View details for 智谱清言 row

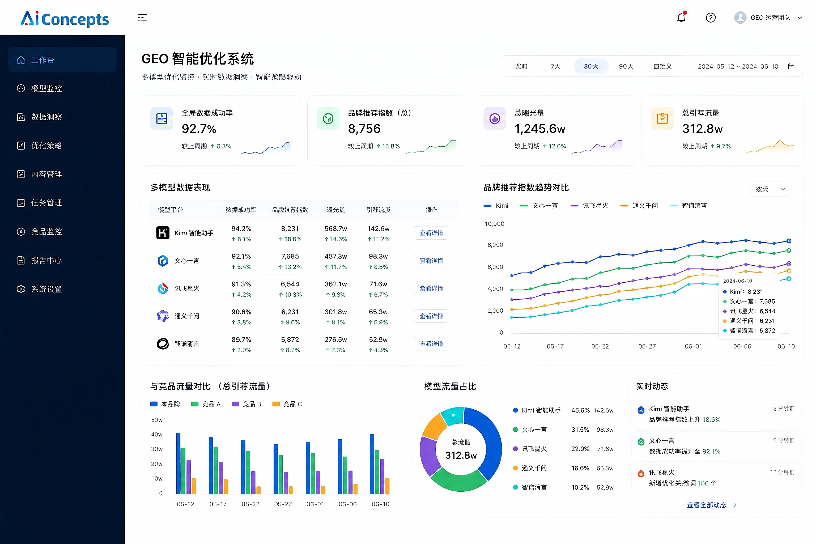click(x=431, y=344)
